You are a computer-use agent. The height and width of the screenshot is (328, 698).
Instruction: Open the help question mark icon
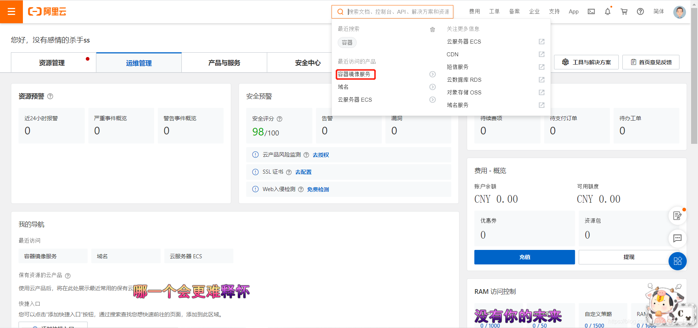click(641, 12)
